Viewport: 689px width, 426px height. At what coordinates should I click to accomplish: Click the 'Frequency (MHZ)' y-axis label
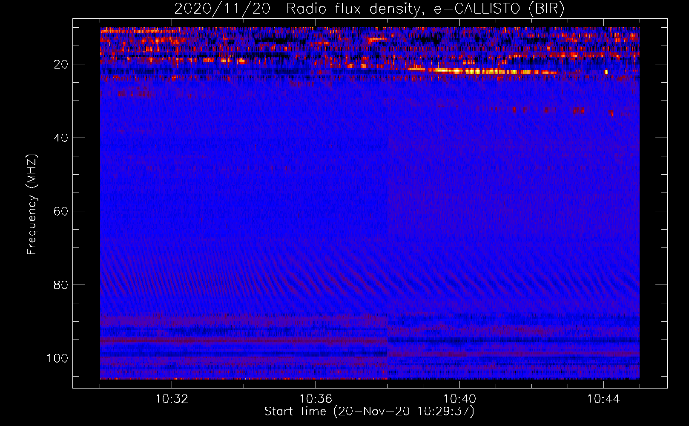click(x=32, y=204)
